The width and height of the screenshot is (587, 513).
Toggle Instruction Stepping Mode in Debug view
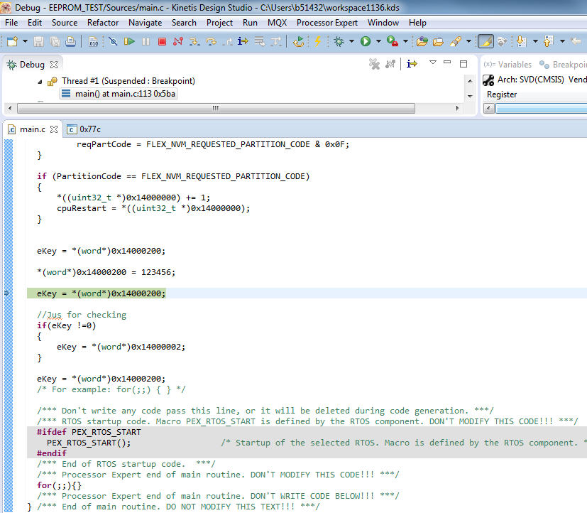pos(412,64)
